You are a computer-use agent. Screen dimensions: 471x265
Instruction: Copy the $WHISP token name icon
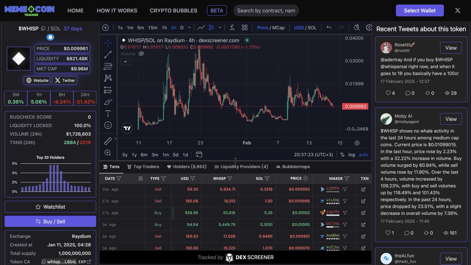[x=43, y=29]
